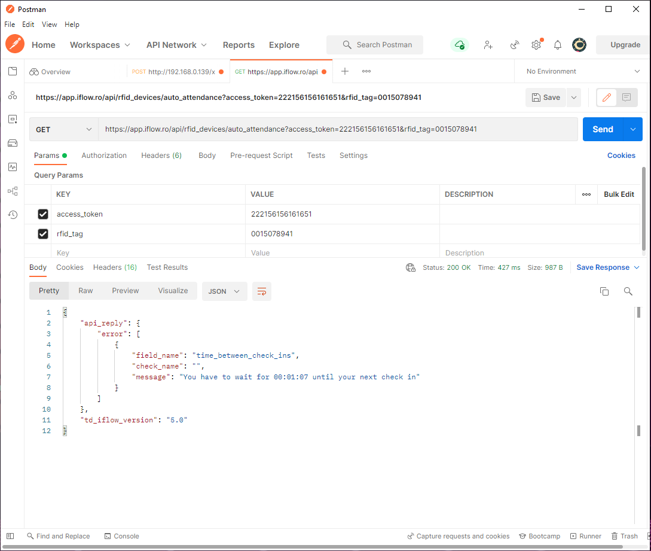The image size is (651, 551).
Task: Open the File menu
Action: [10, 25]
